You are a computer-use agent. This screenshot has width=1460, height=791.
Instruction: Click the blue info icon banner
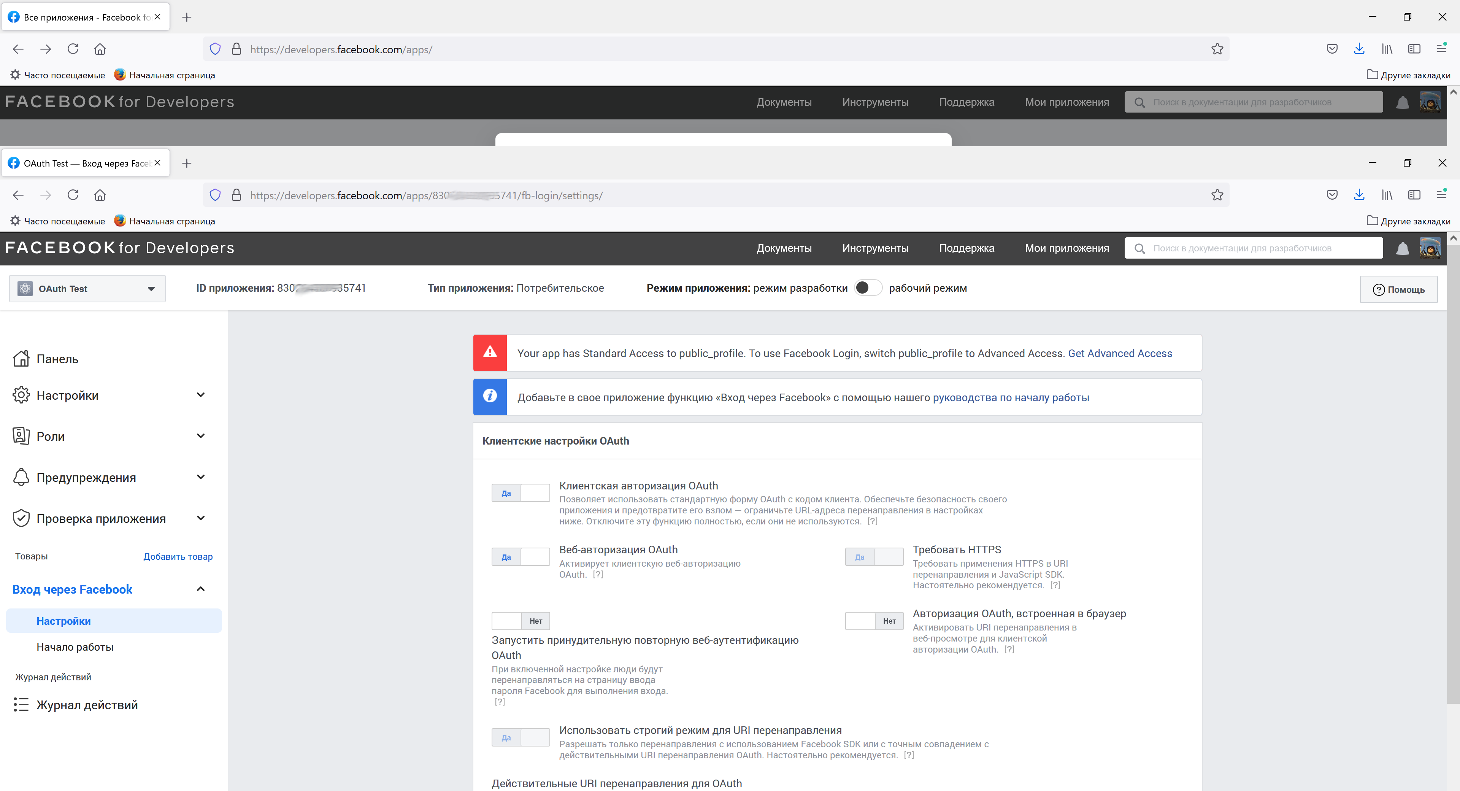coord(490,397)
